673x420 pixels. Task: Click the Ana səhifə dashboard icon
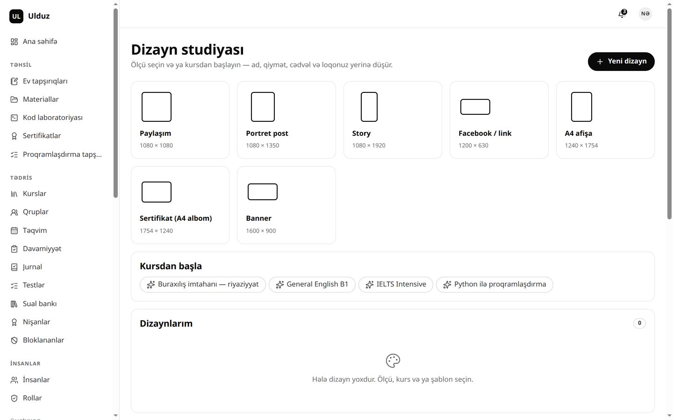14,42
